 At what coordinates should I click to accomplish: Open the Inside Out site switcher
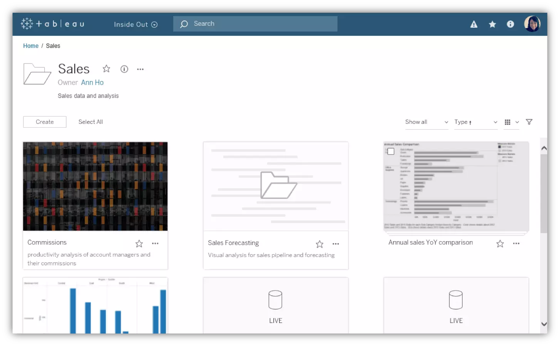pyautogui.click(x=136, y=24)
